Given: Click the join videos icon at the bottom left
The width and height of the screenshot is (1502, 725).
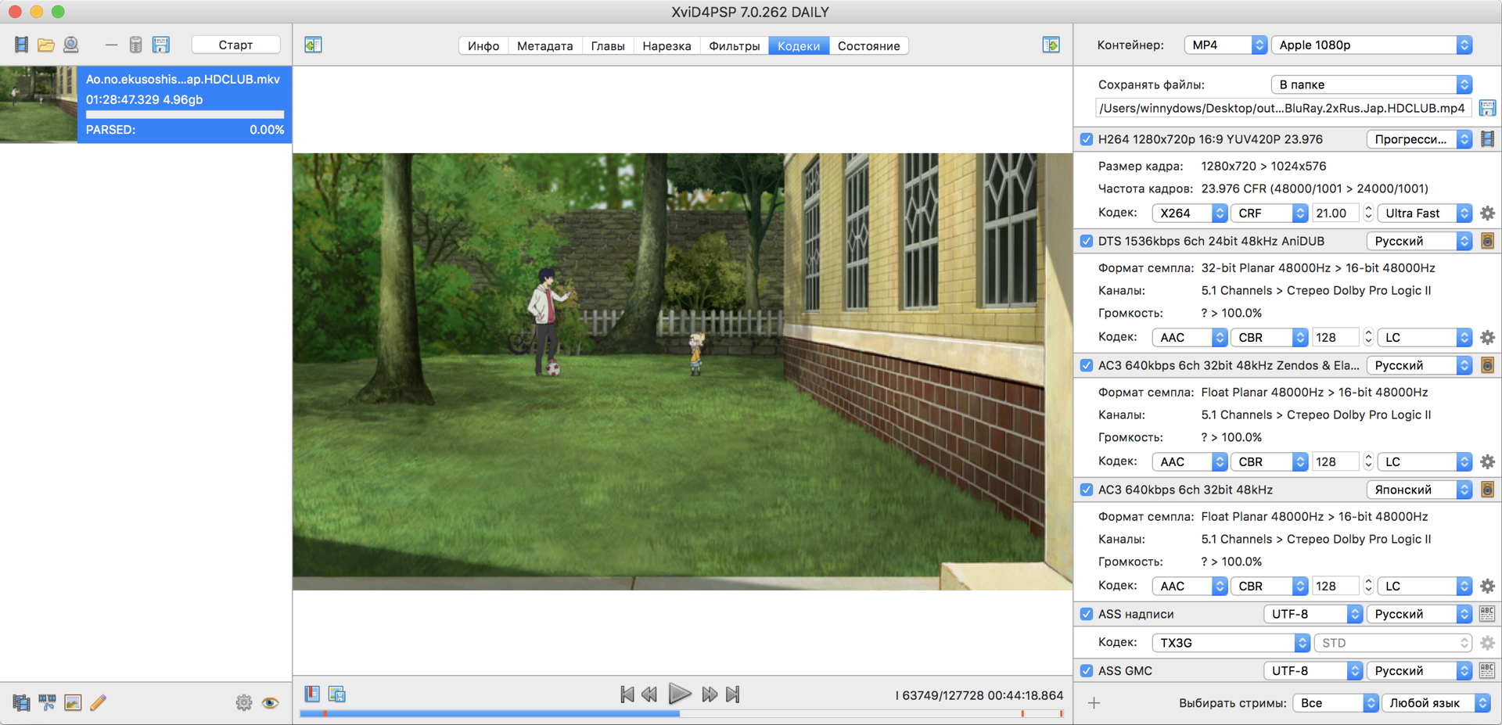Looking at the screenshot, I should click(21, 702).
